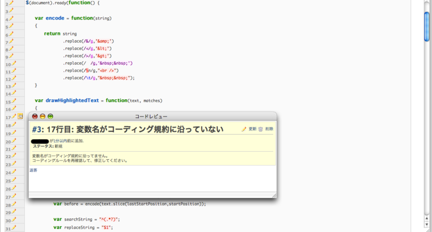The width and height of the screenshot is (432, 232).
Task: Click the text 'コーディングルールを再確認して、修正してください。'
Action: 80,160
